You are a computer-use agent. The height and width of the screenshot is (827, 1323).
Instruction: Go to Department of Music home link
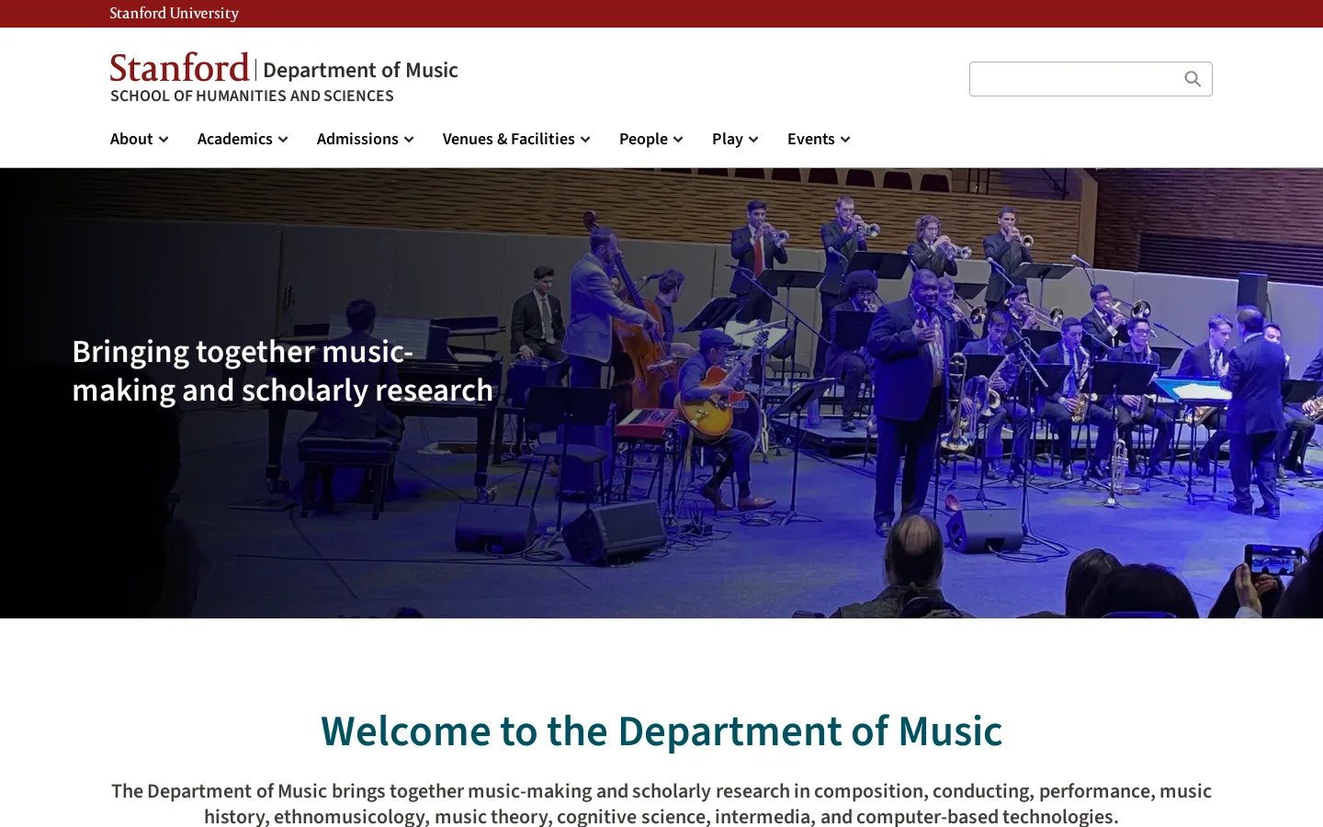click(x=360, y=70)
